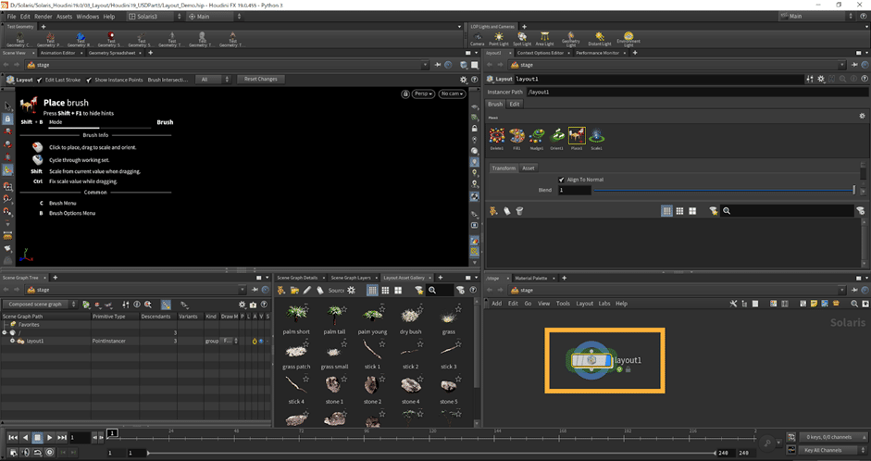Add a Geometry Light from shelf

pos(570,39)
